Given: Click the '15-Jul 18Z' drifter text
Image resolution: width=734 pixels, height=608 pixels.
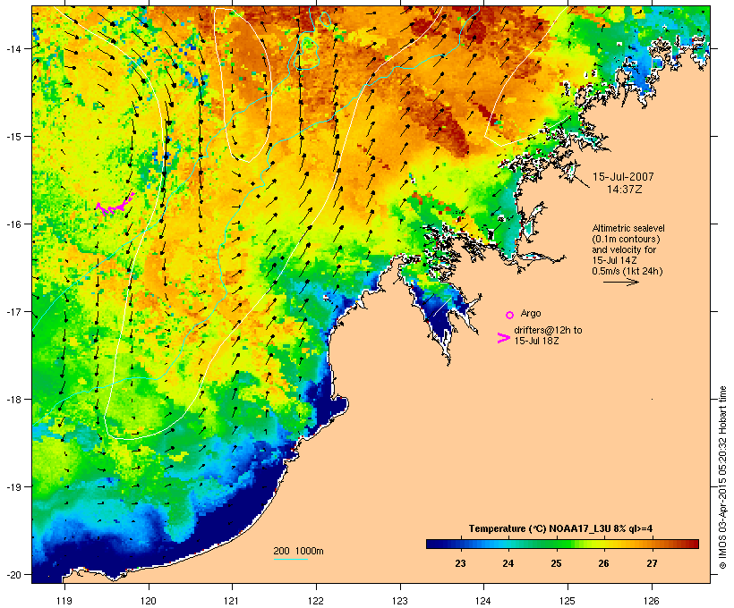Looking at the screenshot, I should tap(536, 341).
